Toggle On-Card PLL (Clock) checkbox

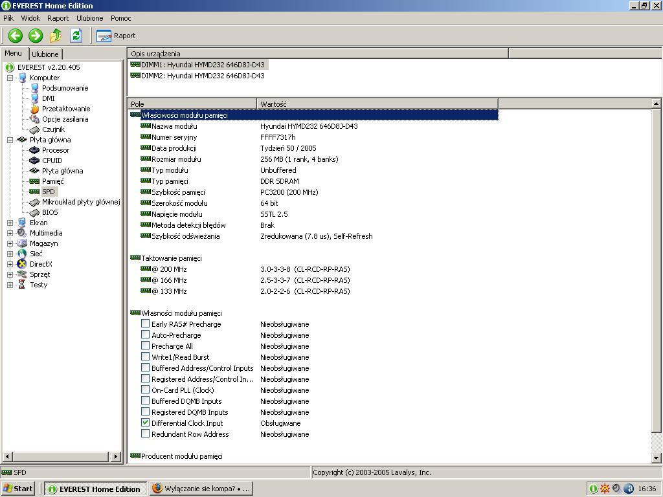[145, 390]
